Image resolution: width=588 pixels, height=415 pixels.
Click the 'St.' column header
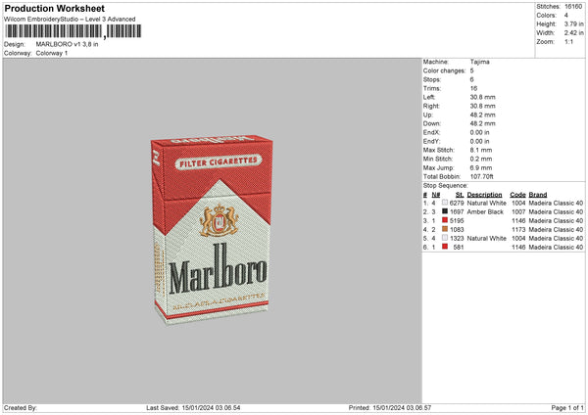coord(460,195)
